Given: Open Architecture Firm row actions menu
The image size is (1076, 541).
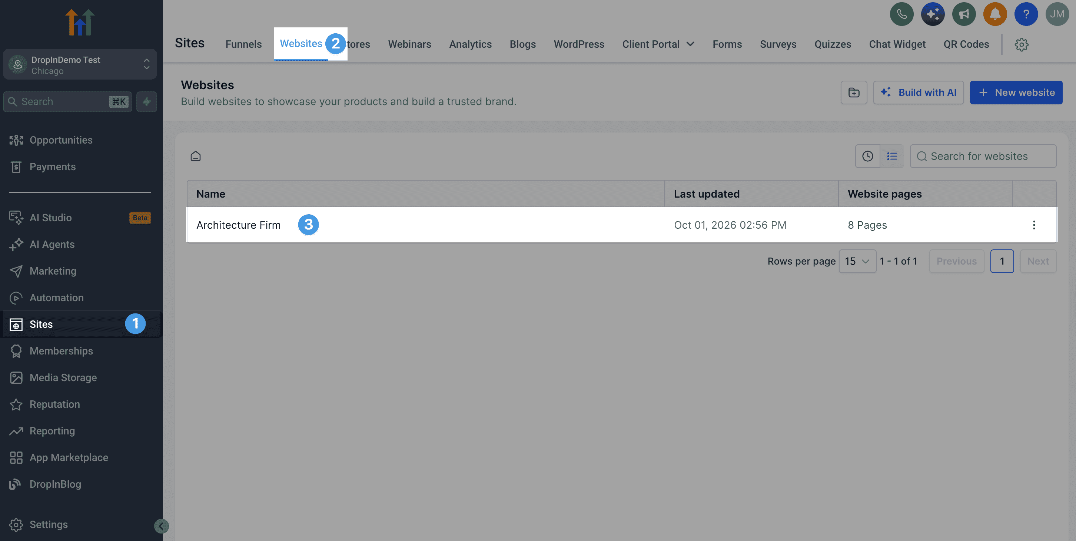Looking at the screenshot, I should point(1034,225).
